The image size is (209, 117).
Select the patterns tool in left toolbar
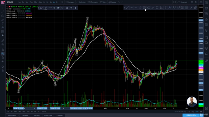point(3,27)
